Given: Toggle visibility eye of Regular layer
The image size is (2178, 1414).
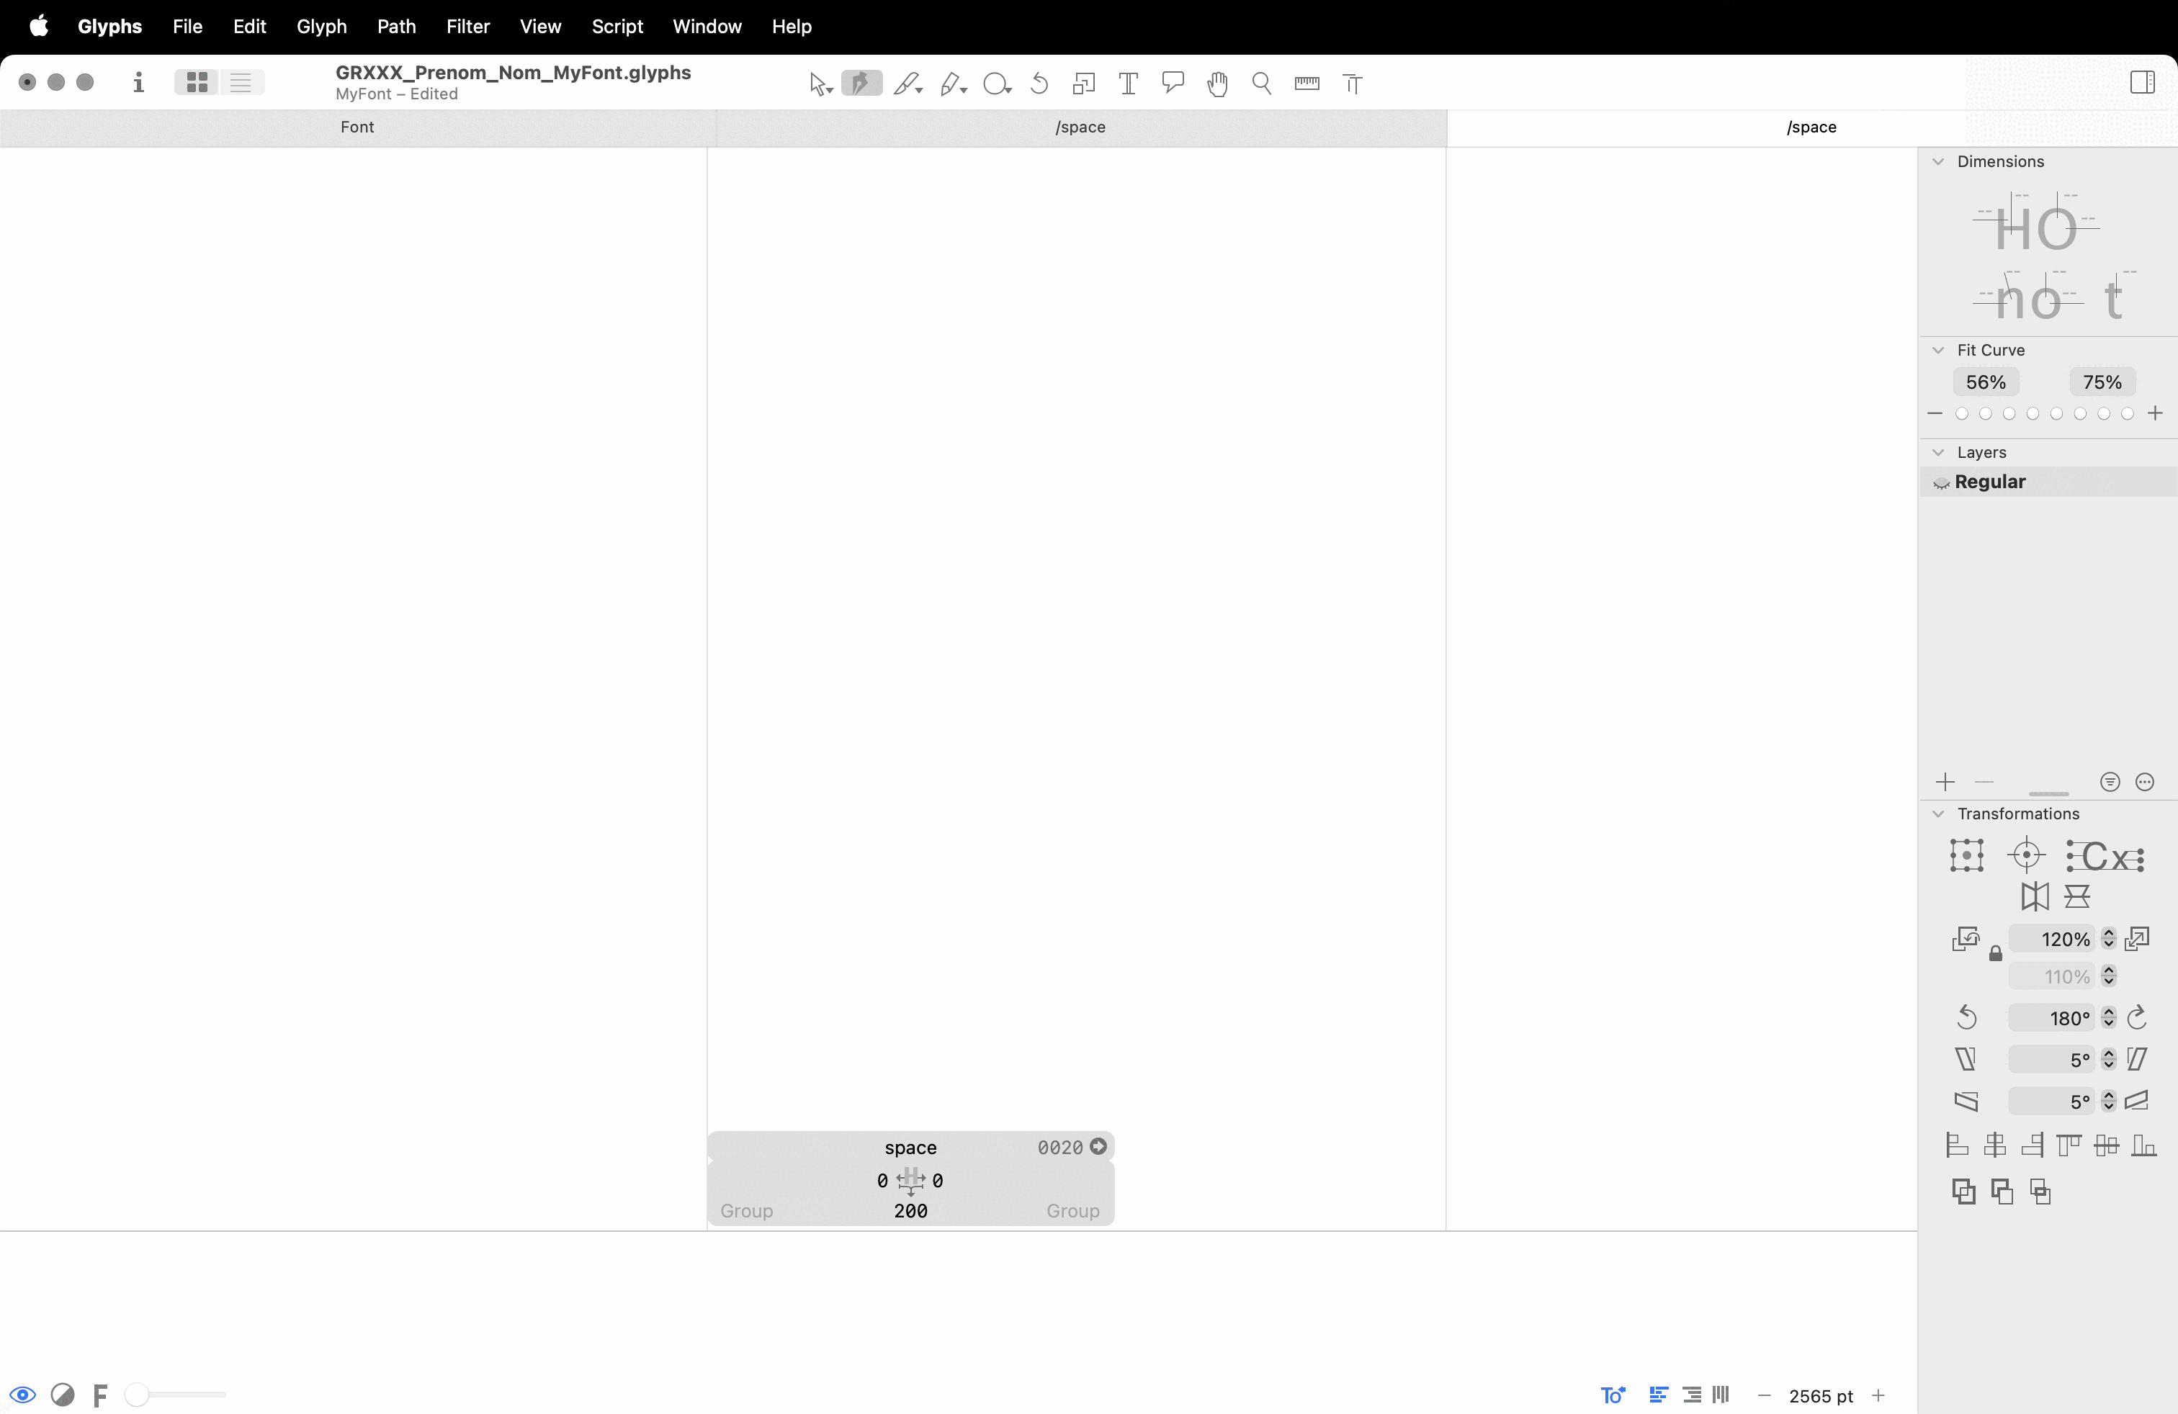Looking at the screenshot, I should 1941,483.
